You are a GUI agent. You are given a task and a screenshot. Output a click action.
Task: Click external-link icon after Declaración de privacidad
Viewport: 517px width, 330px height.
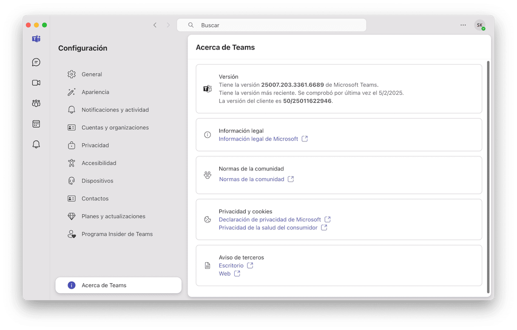327,219
